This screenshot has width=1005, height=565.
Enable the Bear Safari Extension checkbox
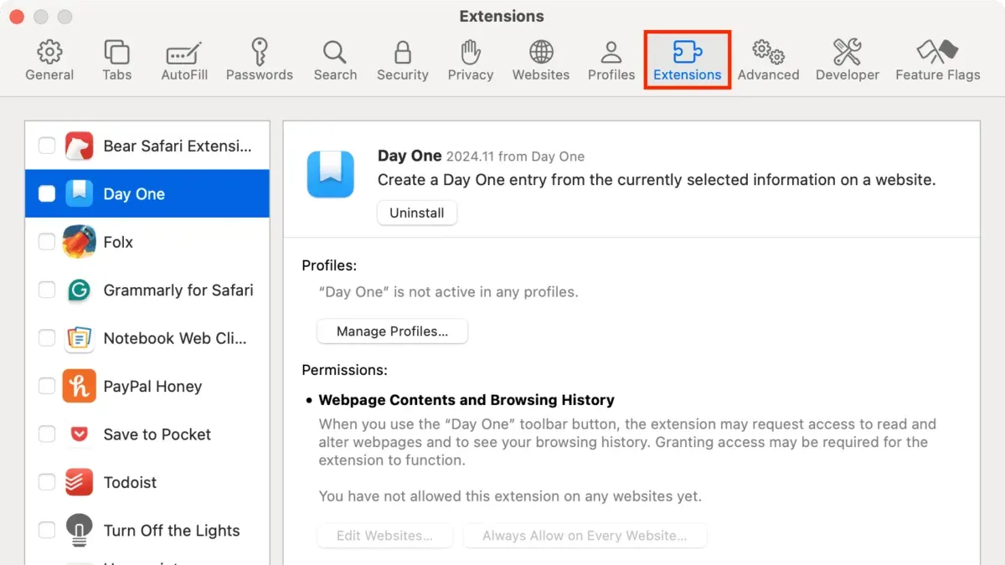47,146
